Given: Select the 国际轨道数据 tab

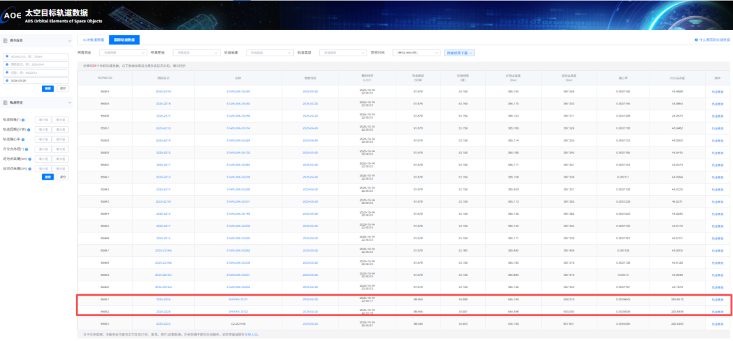Looking at the screenshot, I should coord(124,40).
